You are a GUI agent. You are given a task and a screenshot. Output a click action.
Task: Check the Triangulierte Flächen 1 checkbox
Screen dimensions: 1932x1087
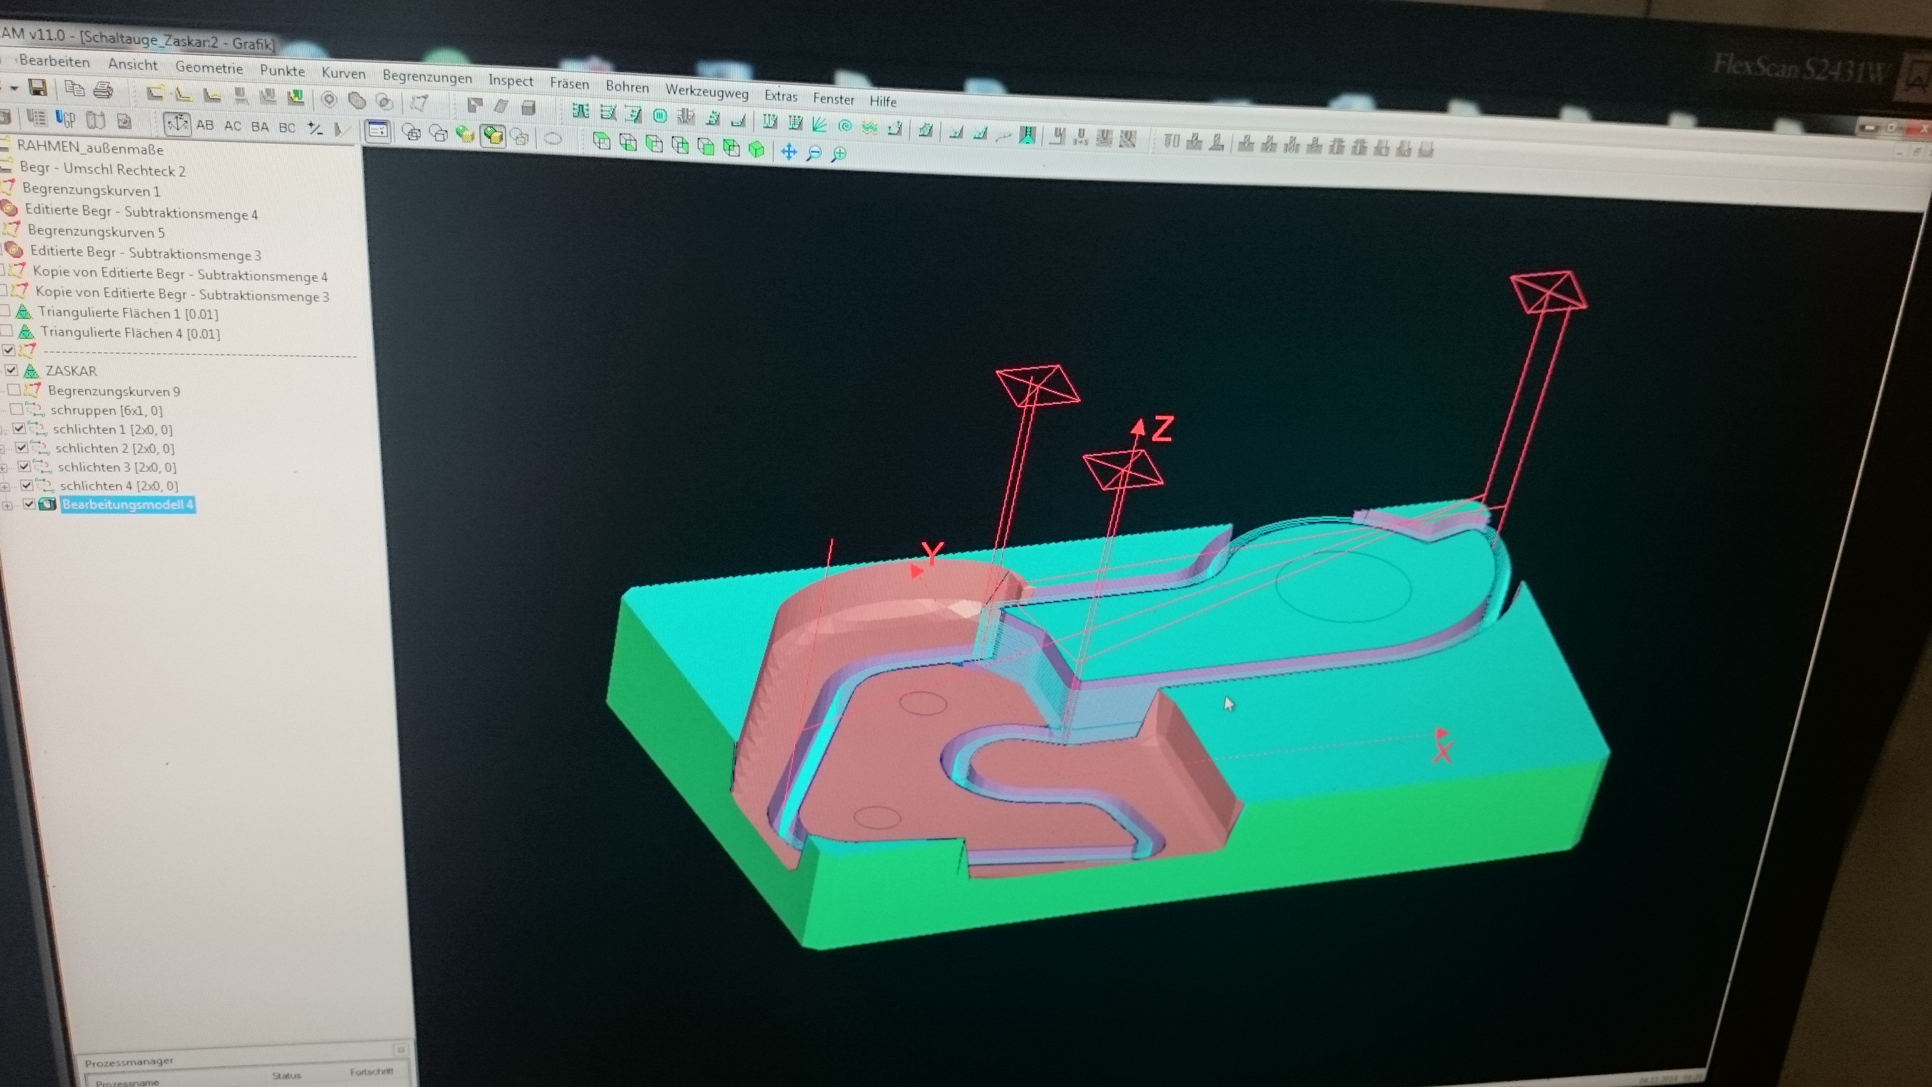tap(4, 310)
